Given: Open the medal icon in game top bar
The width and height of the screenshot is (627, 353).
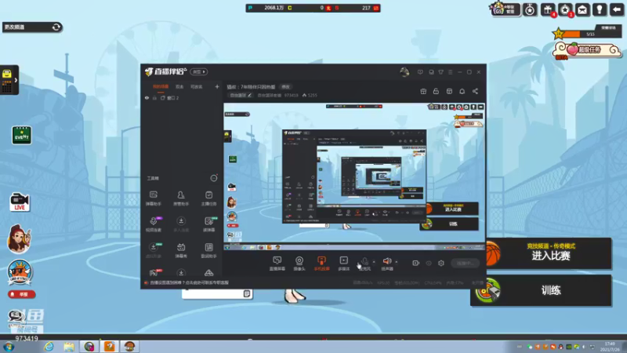Looking at the screenshot, I should (x=530, y=9).
